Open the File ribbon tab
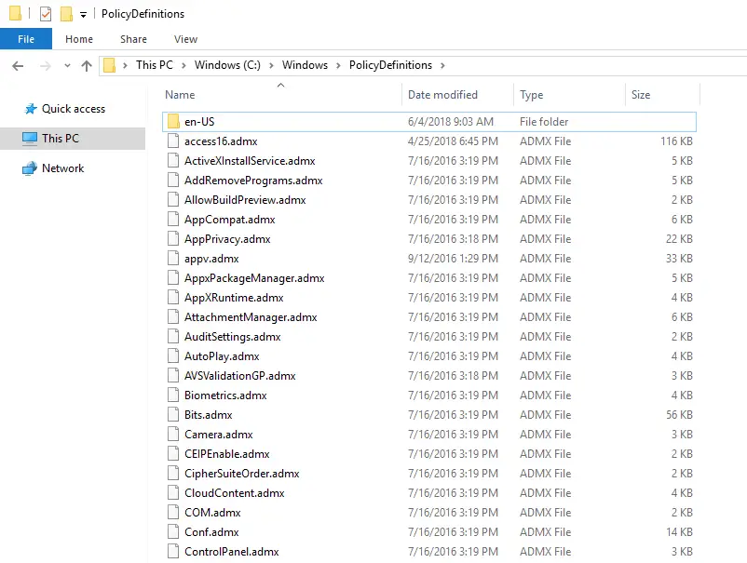 point(26,39)
